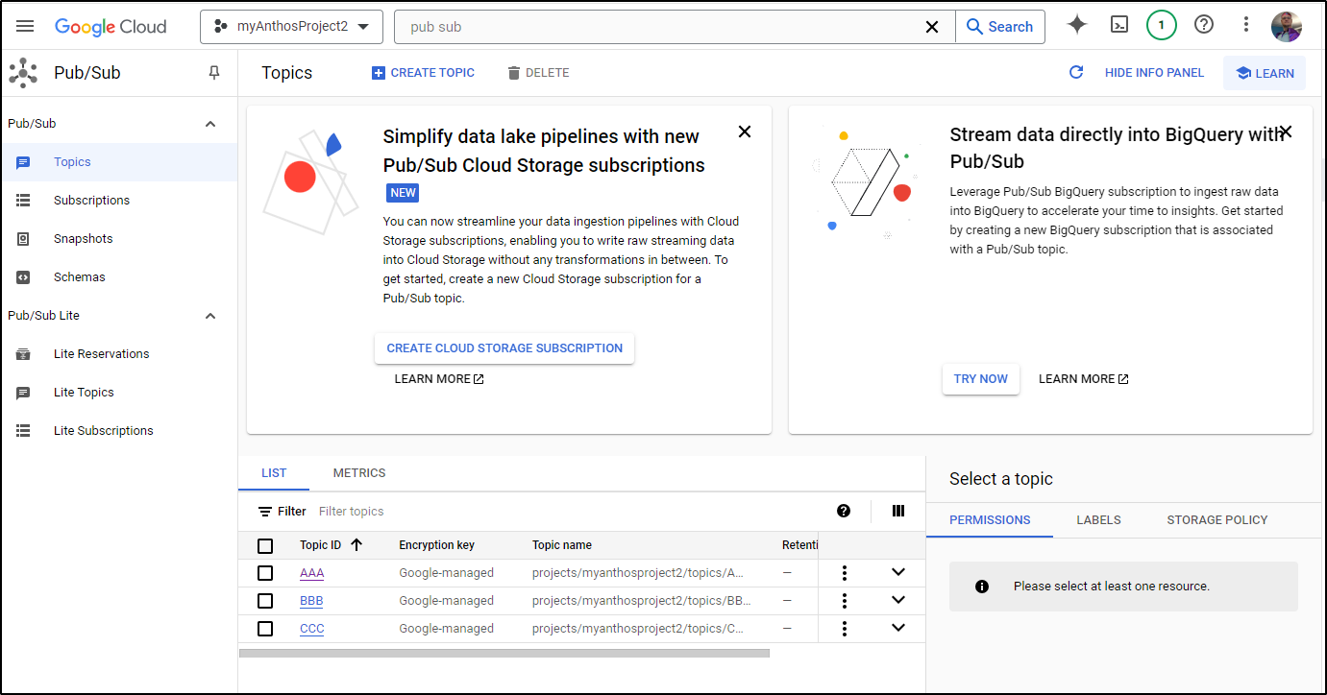Open Schemas in the sidebar
Screen dimensions: 1327x695
tap(119, 277)
